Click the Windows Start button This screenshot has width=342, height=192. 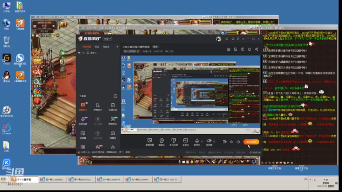(x=4, y=180)
